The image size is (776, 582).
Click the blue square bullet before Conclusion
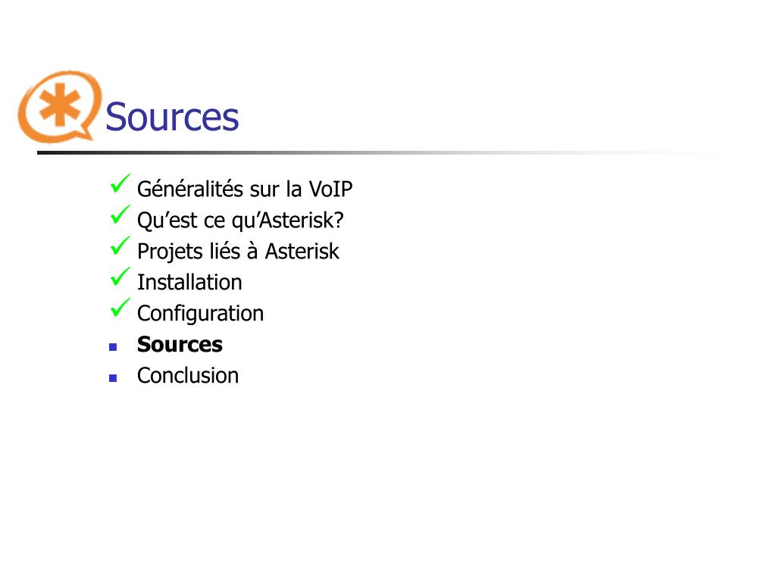coord(113,378)
